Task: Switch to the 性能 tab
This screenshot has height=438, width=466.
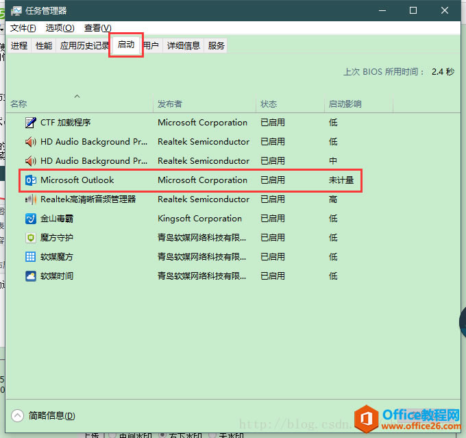Action: 44,46
